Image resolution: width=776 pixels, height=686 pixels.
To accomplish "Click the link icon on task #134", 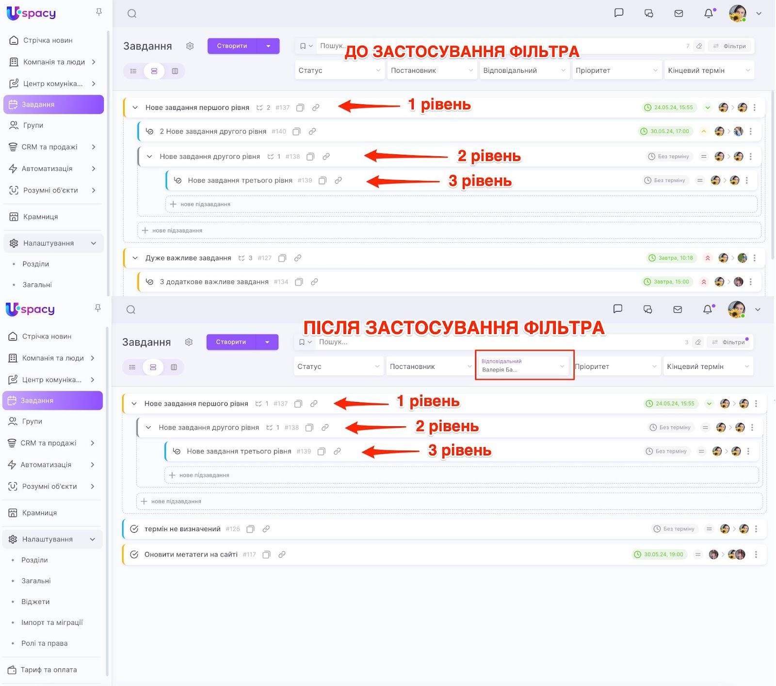I will (314, 282).
